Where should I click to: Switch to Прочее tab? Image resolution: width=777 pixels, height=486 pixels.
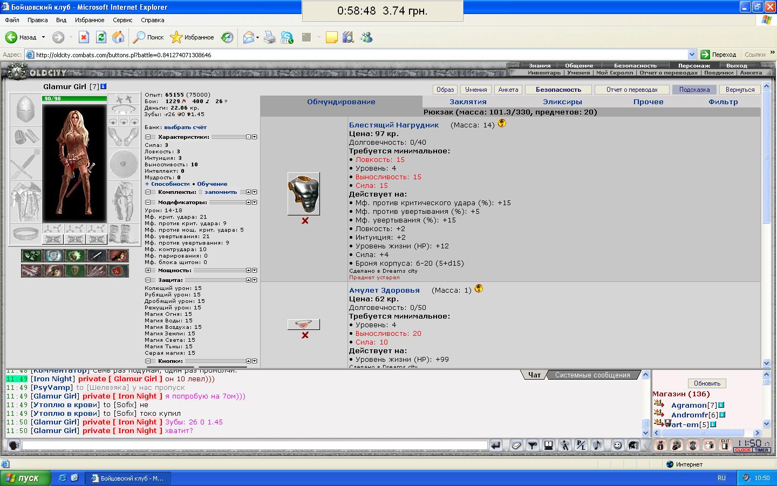648,102
